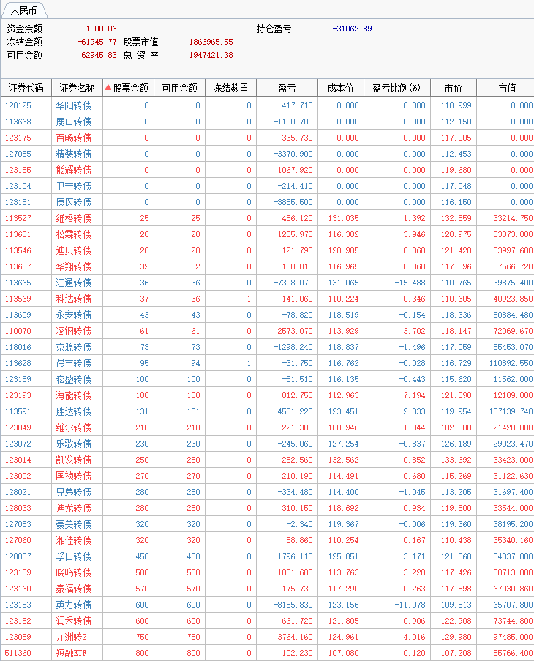The width and height of the screenshot is (534, 661).
Task: Click security code 511360
Action: coord(18,653)
